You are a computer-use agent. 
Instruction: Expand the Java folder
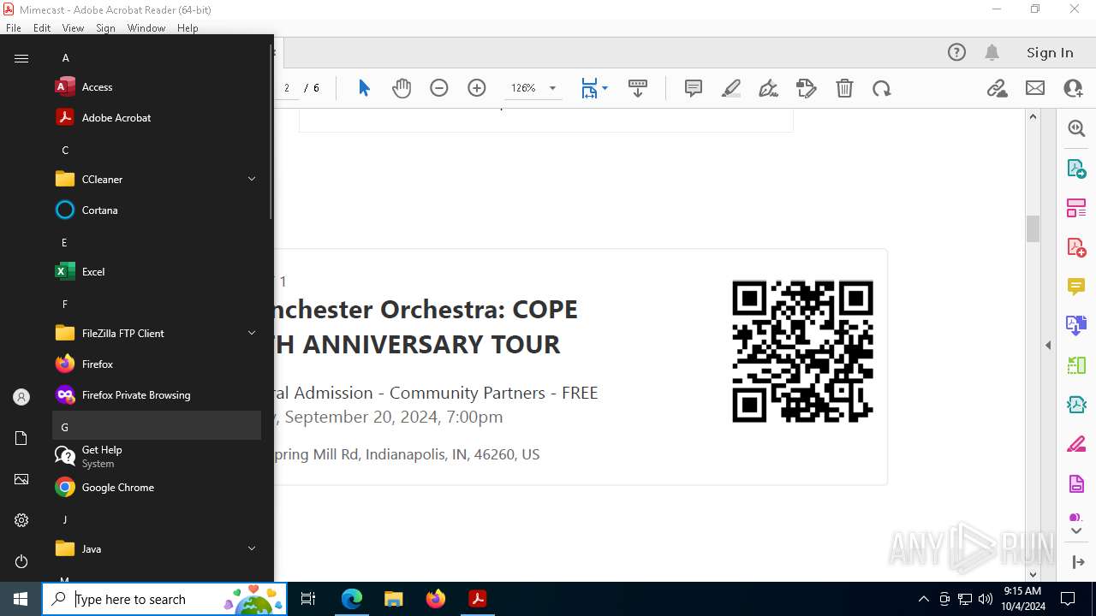tap(157, 549)
